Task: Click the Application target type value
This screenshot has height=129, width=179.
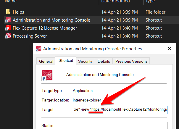Action: 83,91
